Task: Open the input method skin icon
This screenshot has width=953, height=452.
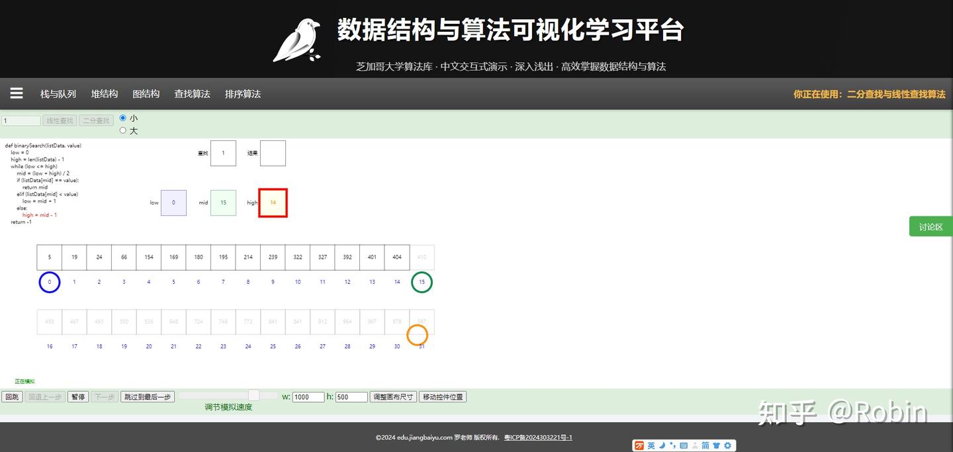Action: click(x=715, y=445)
